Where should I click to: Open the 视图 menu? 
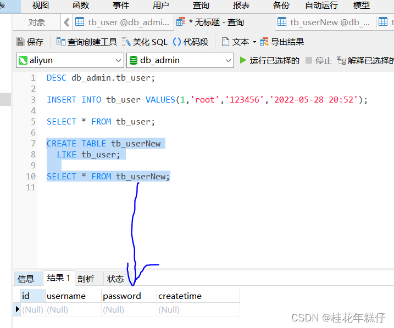pos(41,5)
